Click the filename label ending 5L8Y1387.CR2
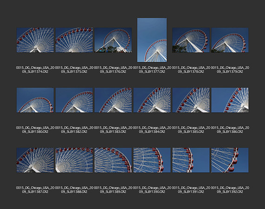This screenshot has height=209, width=265. pyautogui.click(x=35, y=189)
